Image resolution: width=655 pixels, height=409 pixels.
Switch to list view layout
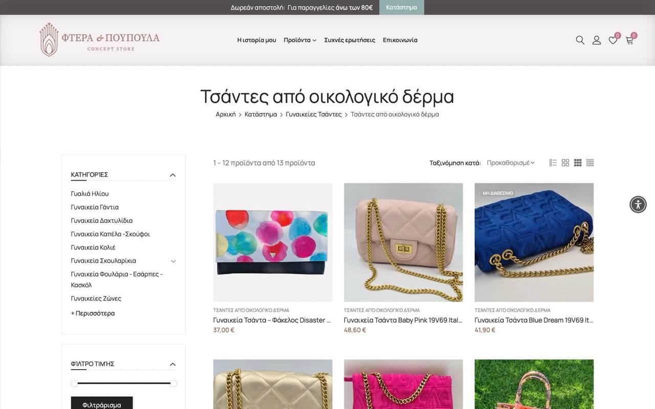[x=553, y=163]
